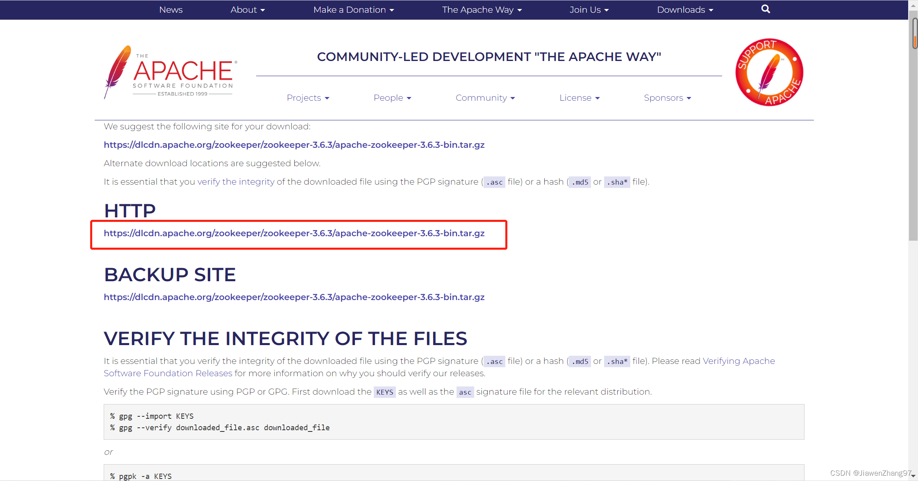Screen dimensions: 918x481
Task: Expand the About dropdown
Action: pyautogui.click(x=248, y=10)
